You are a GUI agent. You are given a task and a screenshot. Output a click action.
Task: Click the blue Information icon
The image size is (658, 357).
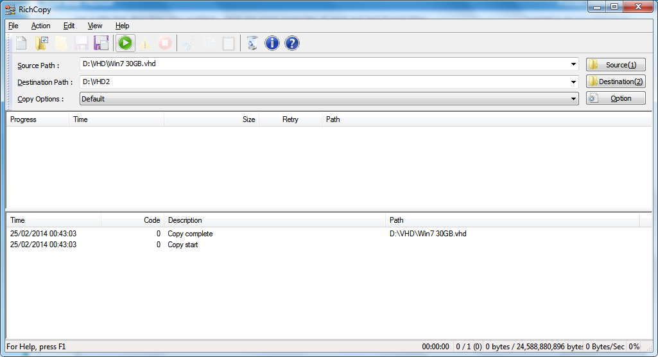(272, 43)
